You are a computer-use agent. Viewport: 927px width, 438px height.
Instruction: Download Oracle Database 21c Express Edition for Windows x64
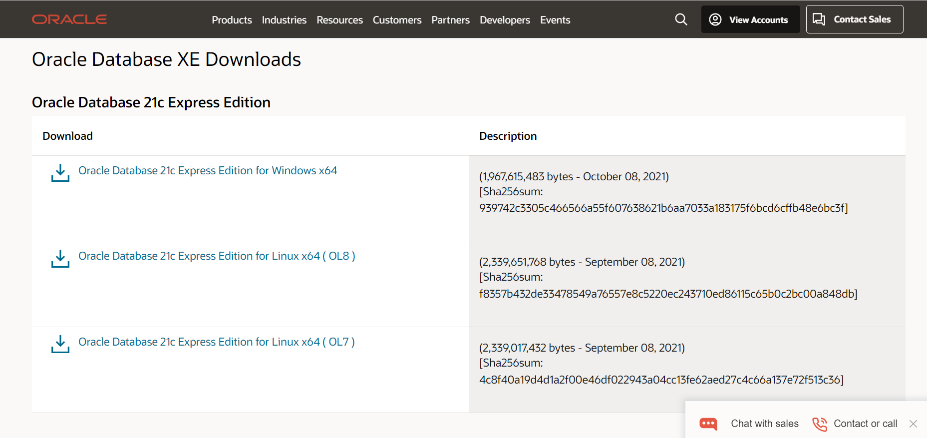(208, 171)
